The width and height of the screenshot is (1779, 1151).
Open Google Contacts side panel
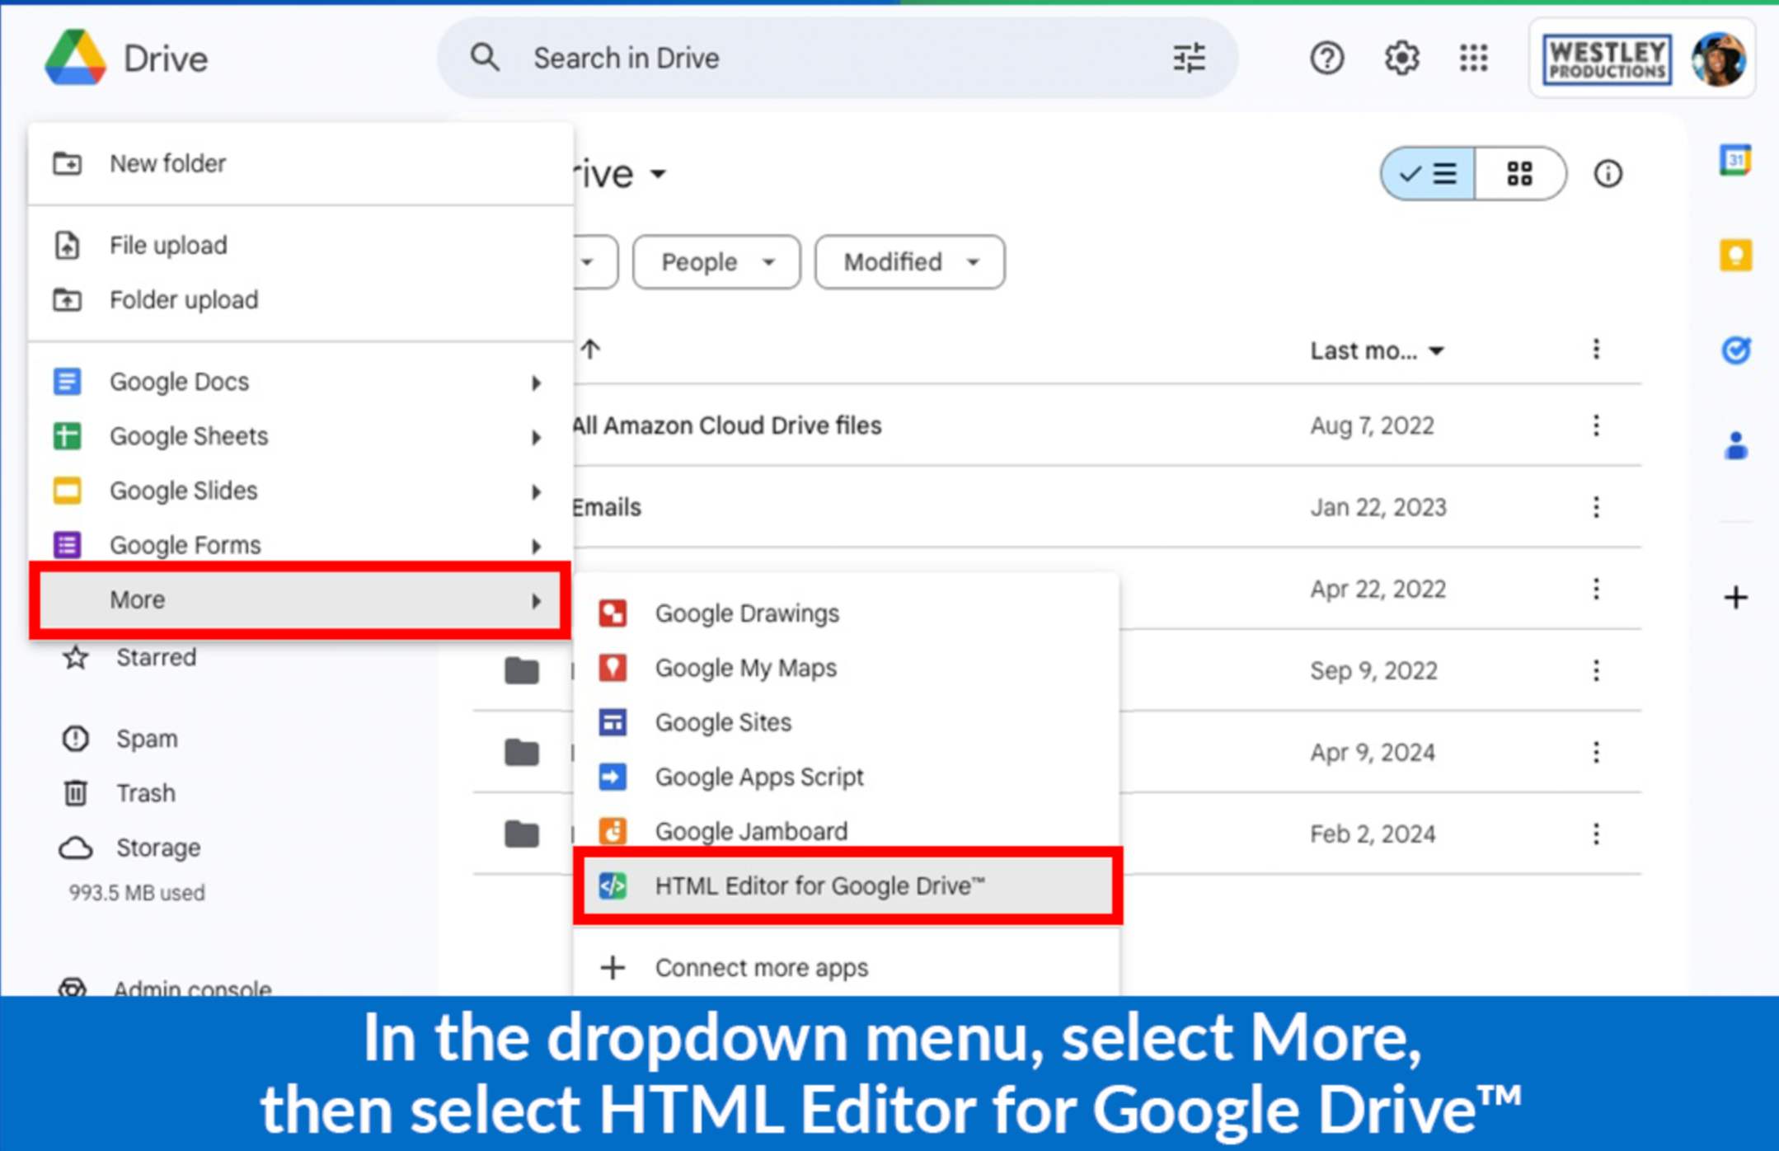point(1735,446)
